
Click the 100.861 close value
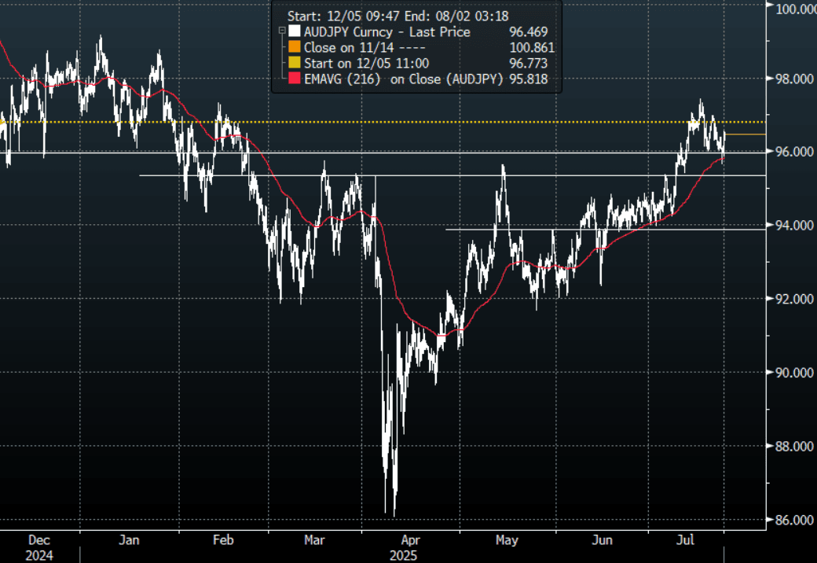pyautogui.click(x=532, y=47)
